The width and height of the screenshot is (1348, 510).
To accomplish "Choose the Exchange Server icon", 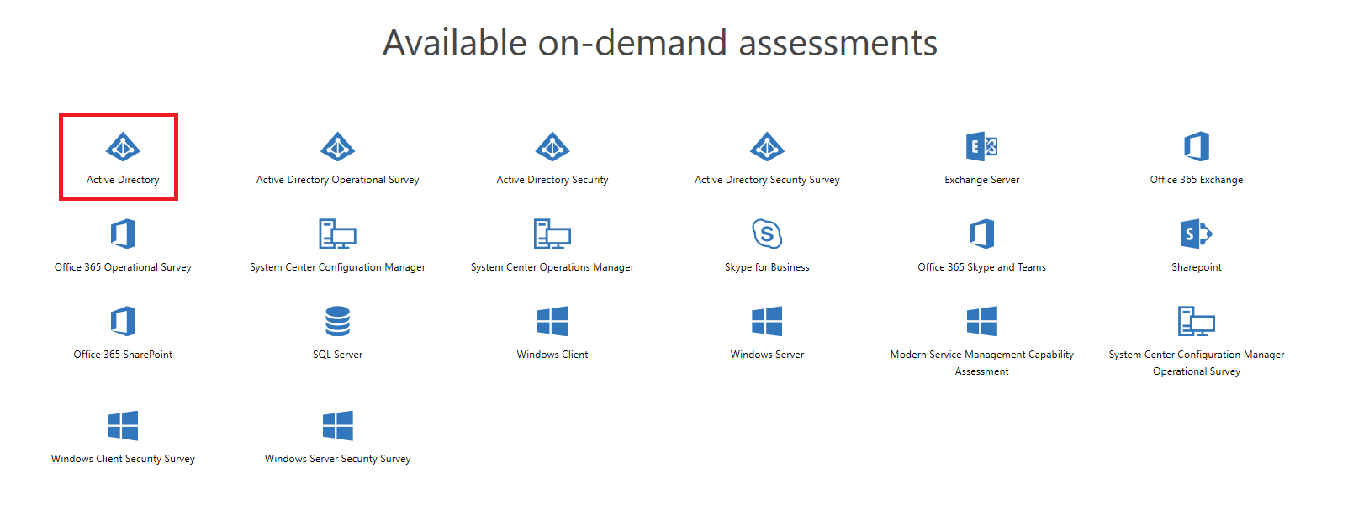I will (981, 147).
